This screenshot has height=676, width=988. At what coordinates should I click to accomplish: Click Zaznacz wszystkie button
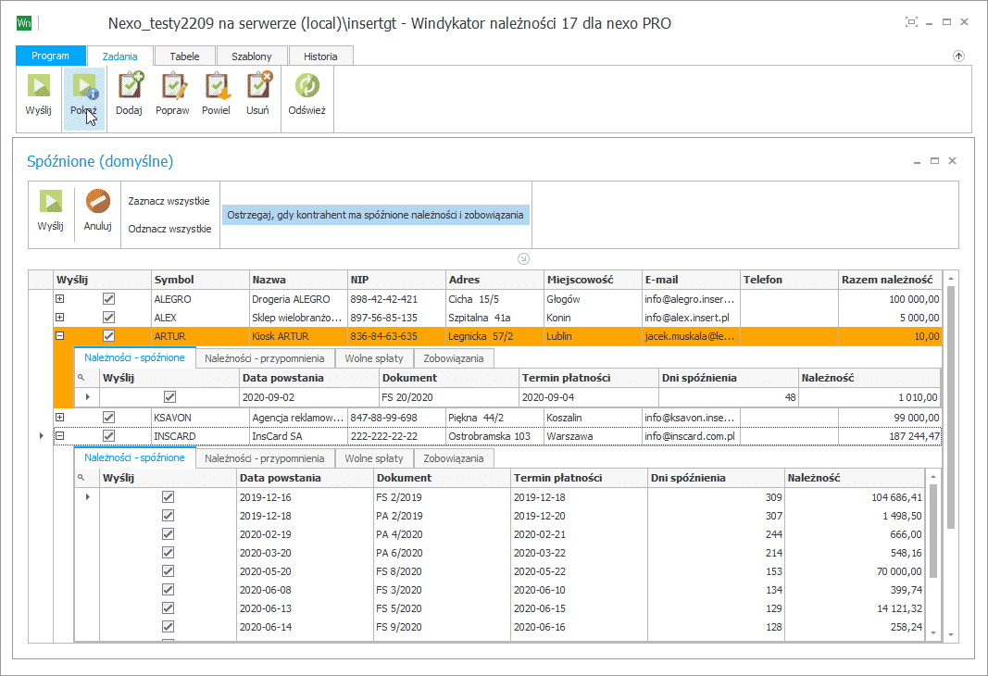coord(169,201)
